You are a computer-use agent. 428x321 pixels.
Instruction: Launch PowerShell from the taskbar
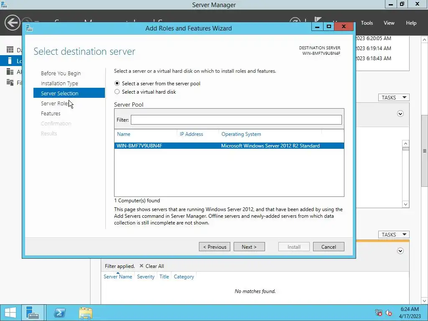pyautogui.click(x=59, y=313)
